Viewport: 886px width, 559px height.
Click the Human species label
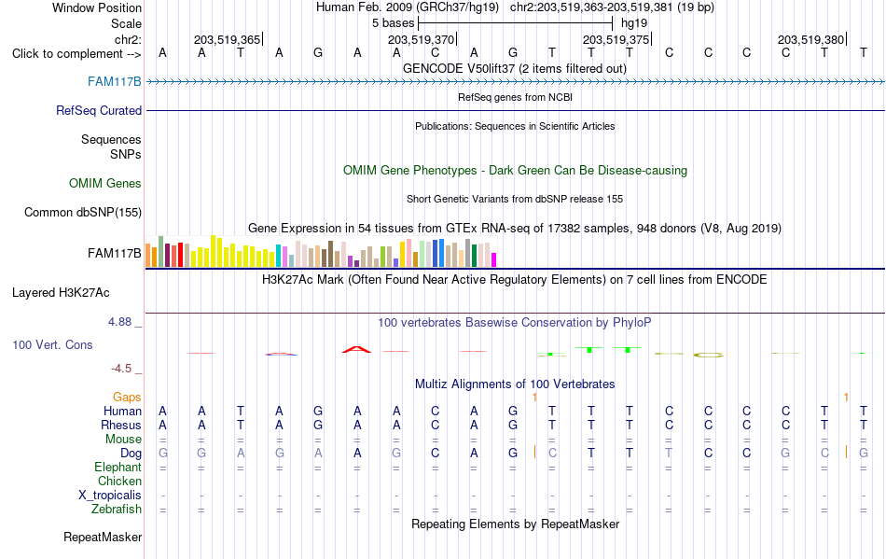(122, 411)
